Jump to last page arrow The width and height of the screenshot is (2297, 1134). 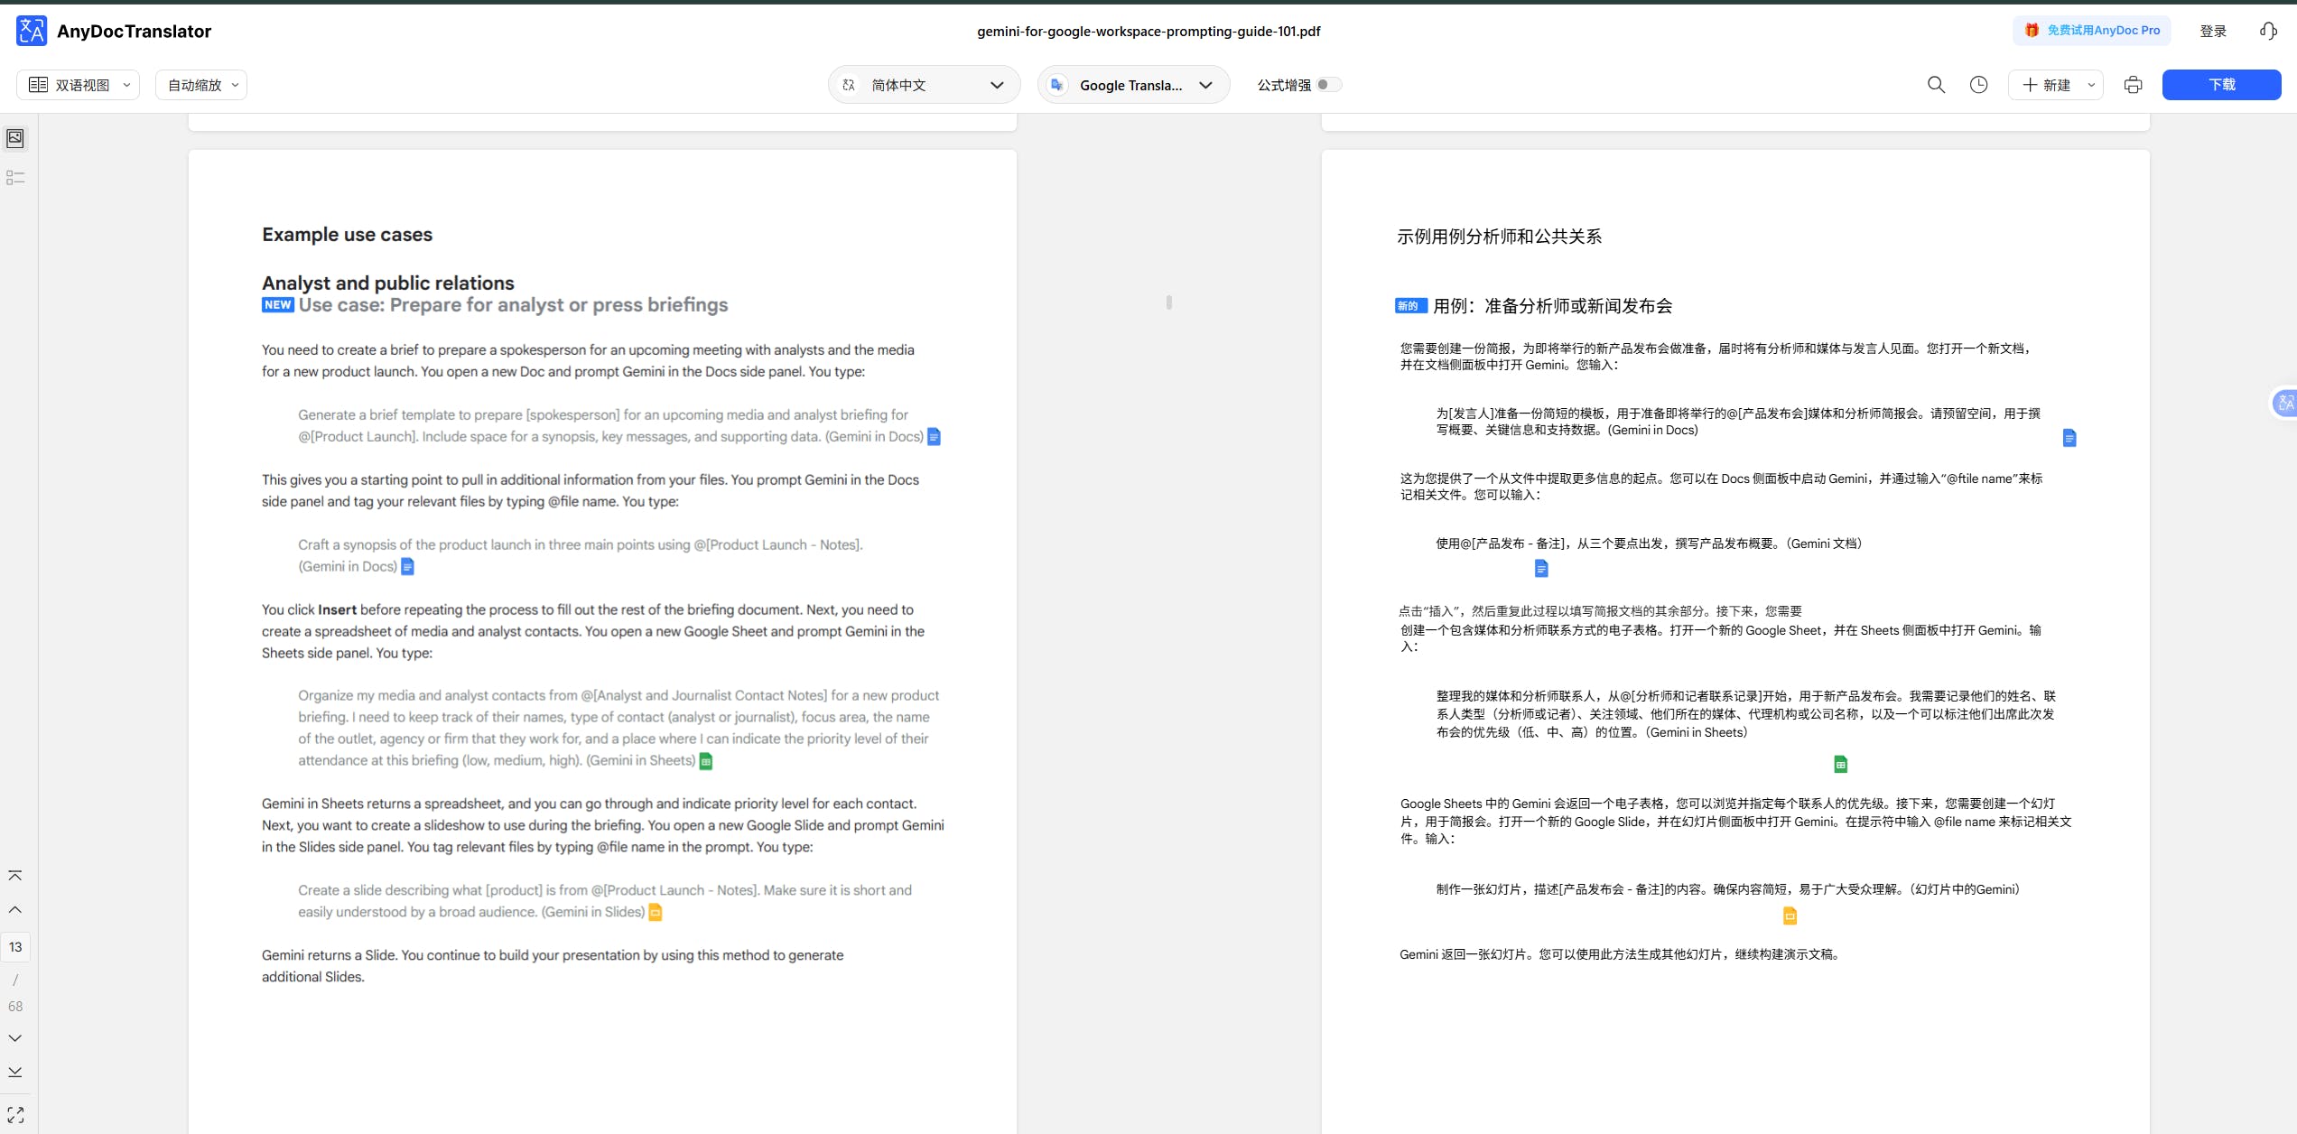[15, 1073]
